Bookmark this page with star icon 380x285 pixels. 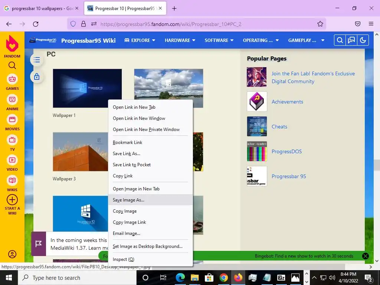pos(320,24)
